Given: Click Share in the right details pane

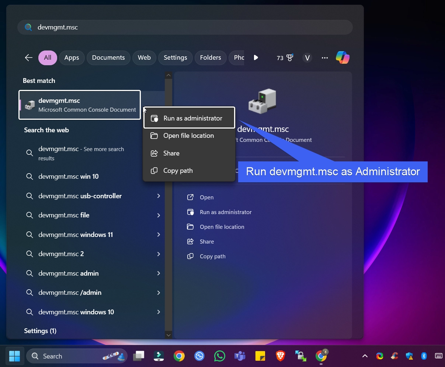Looking at the screenshot, I should click(206, 241).
